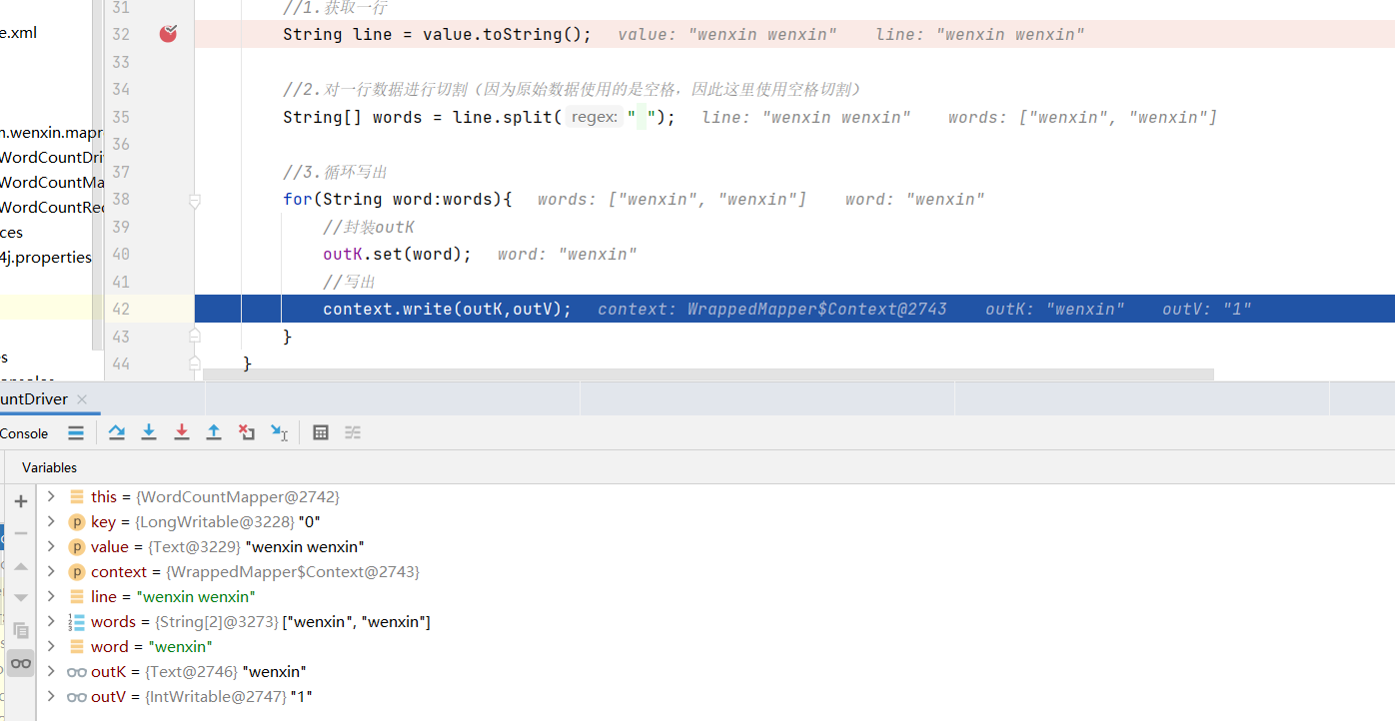The height and width of the screenshot is (721, 1395).
Task: Click the Remove Watch minus icon
Action: click(21, 533)
